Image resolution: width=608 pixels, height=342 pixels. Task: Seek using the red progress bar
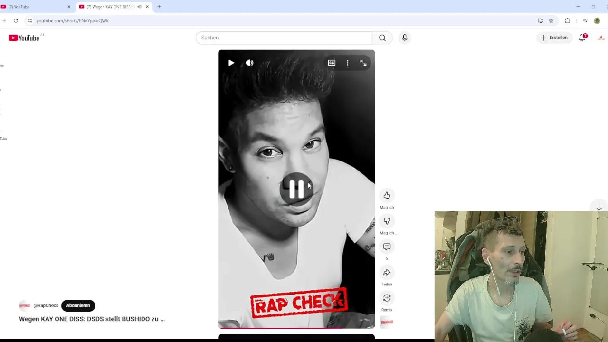click(296, 327)
